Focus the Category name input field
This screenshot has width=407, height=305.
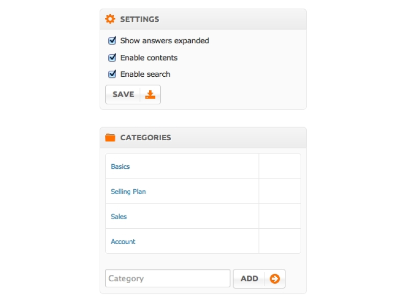coord(167,279)
